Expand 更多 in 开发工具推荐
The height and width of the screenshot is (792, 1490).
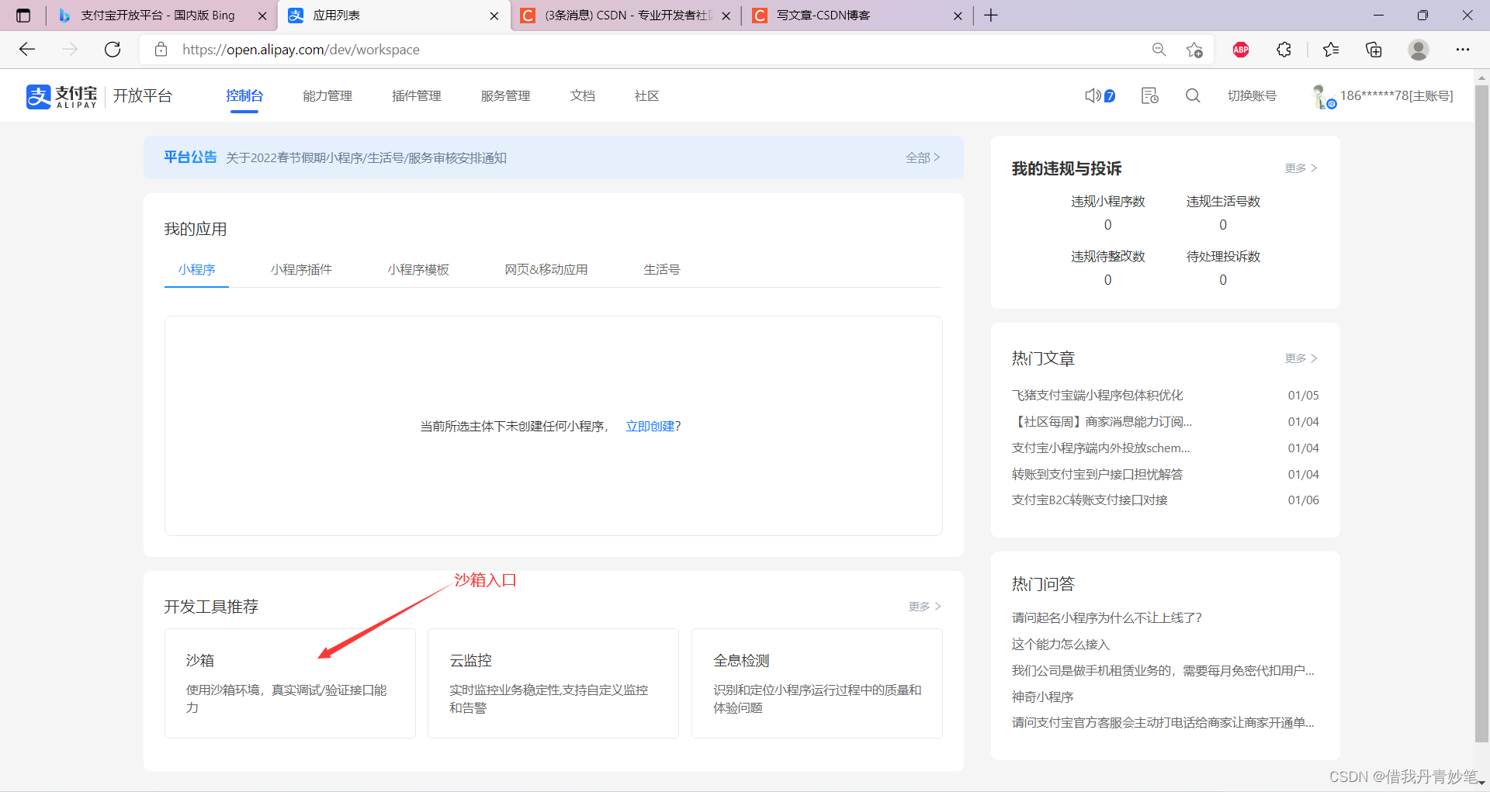(925, 607)
